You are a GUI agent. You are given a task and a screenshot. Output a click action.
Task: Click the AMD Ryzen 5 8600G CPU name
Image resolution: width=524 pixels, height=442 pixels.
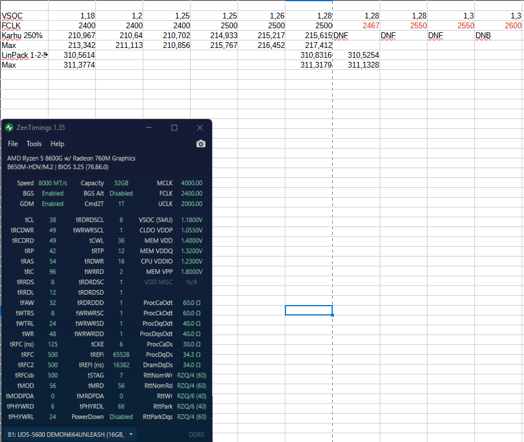point(71,158)
